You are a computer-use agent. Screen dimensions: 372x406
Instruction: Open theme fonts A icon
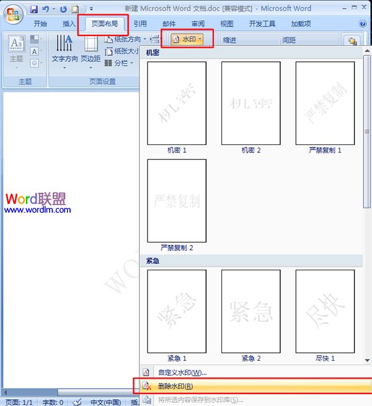pyautogui.click(x=35, y=51)
